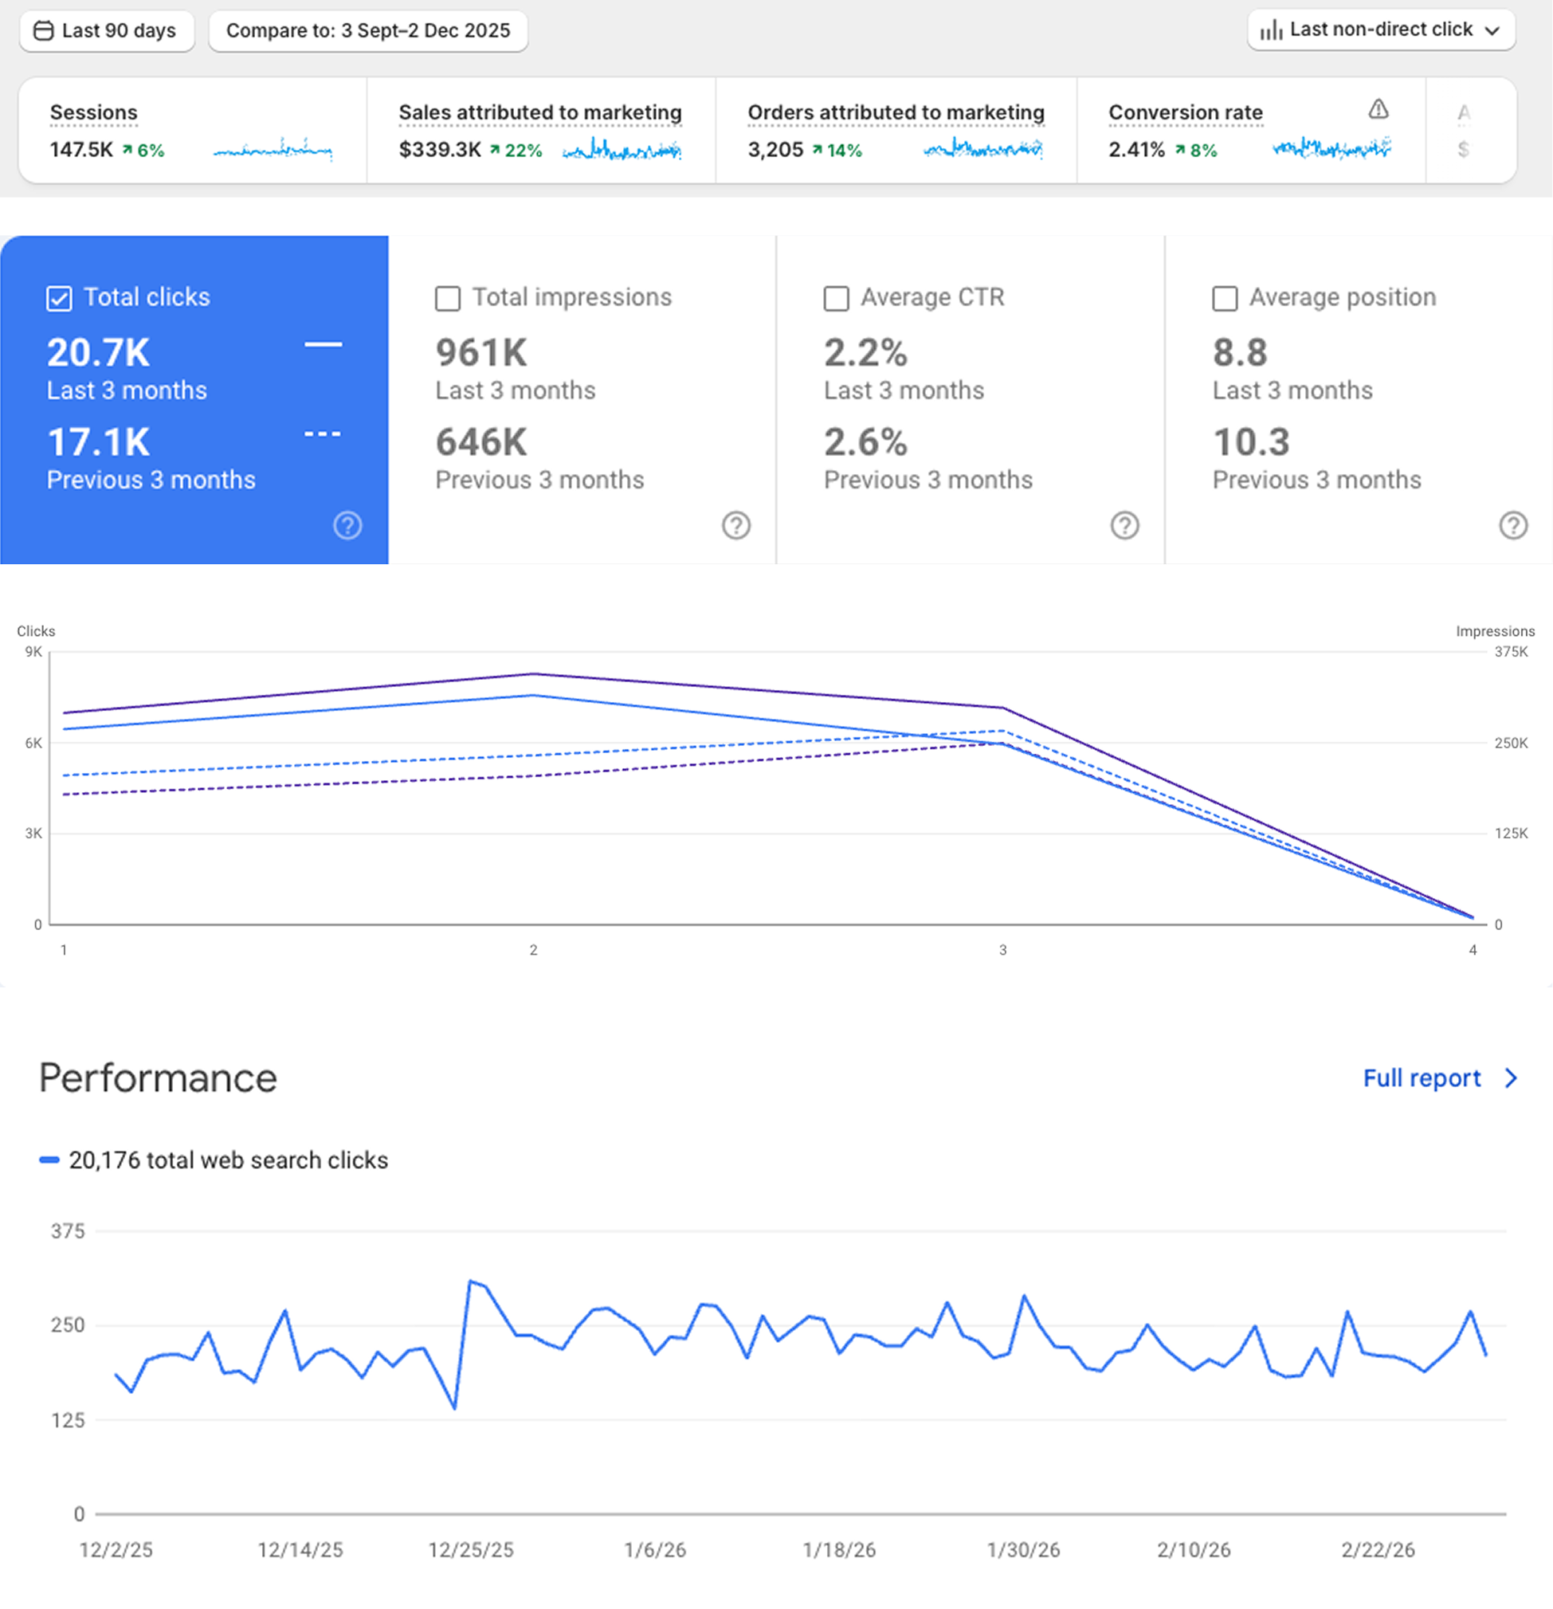The height and width of the screenshot is (1609, 1553).
Task: Uncheck the Total clicks checkbox
Action: tap(59, 298)
